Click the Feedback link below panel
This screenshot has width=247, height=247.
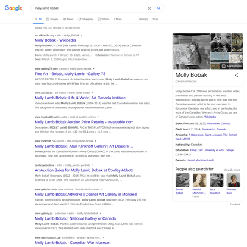[235, 204]
